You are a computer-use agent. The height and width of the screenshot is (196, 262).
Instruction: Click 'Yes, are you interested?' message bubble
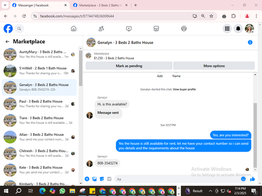[231, 135]
